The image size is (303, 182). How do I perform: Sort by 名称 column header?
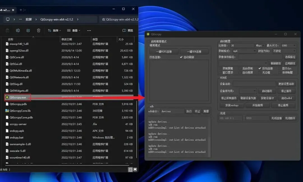tap(10, 39)
